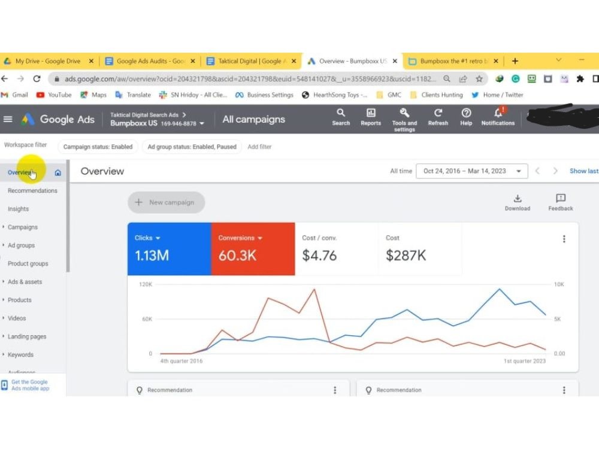Click Add filter
This screenshot has width=599, height=449.
pos(259,147)
